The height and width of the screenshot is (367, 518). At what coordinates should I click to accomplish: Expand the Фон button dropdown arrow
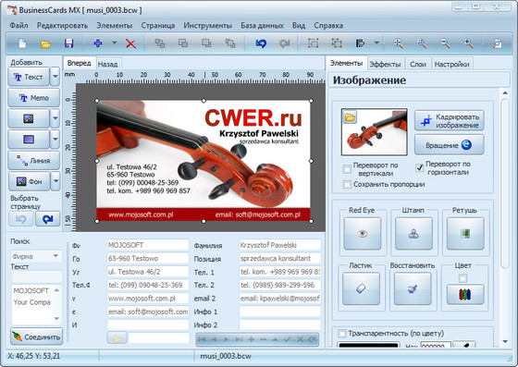click(x=55, y=181)
